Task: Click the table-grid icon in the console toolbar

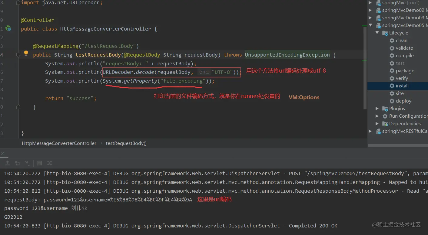Action: click(x=40, y=163)
